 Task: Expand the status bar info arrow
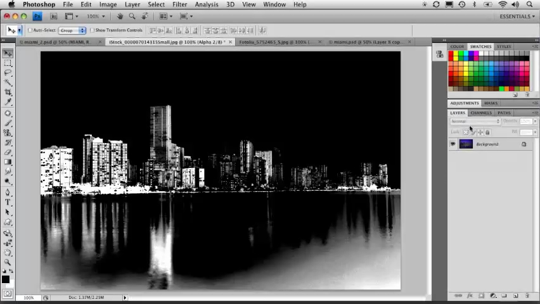tap(125, 298)
